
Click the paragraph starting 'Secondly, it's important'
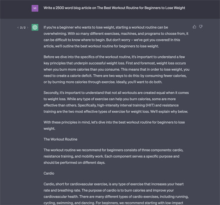click(116, 102)
